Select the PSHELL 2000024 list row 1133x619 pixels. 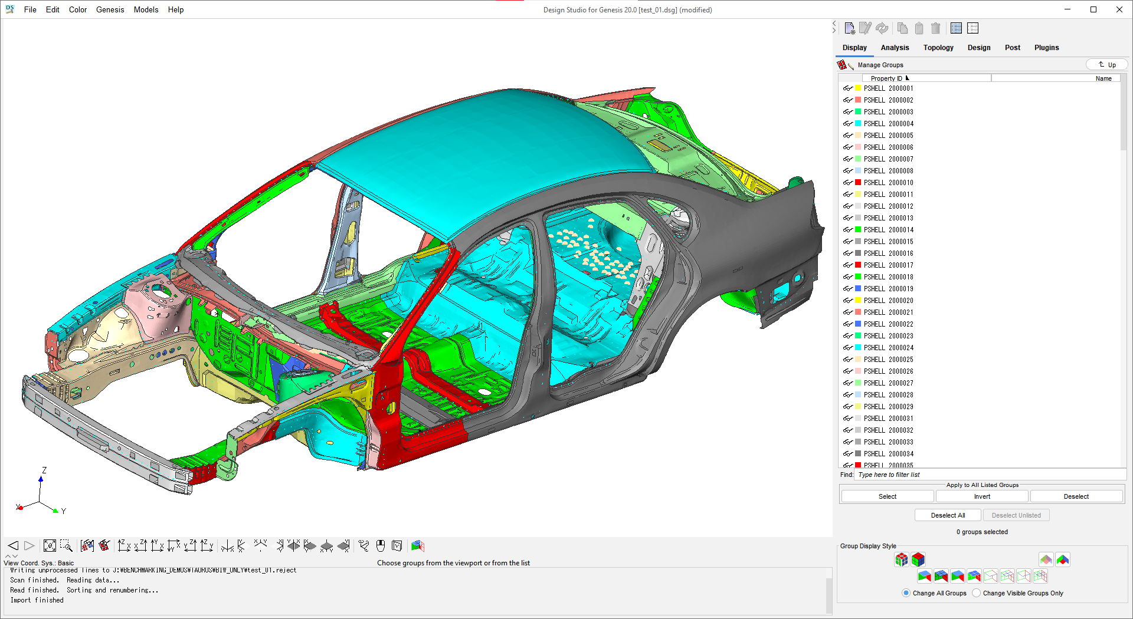(980, 348)
